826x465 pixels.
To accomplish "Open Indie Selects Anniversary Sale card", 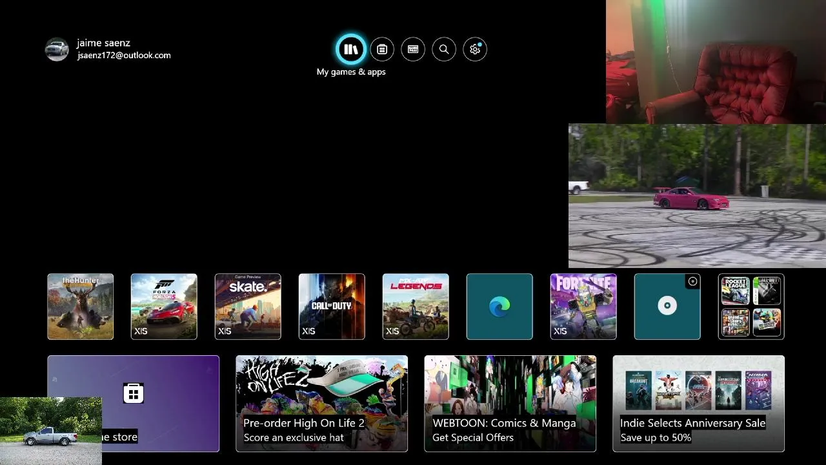I will pyautogui.click(x=698, y=404).
